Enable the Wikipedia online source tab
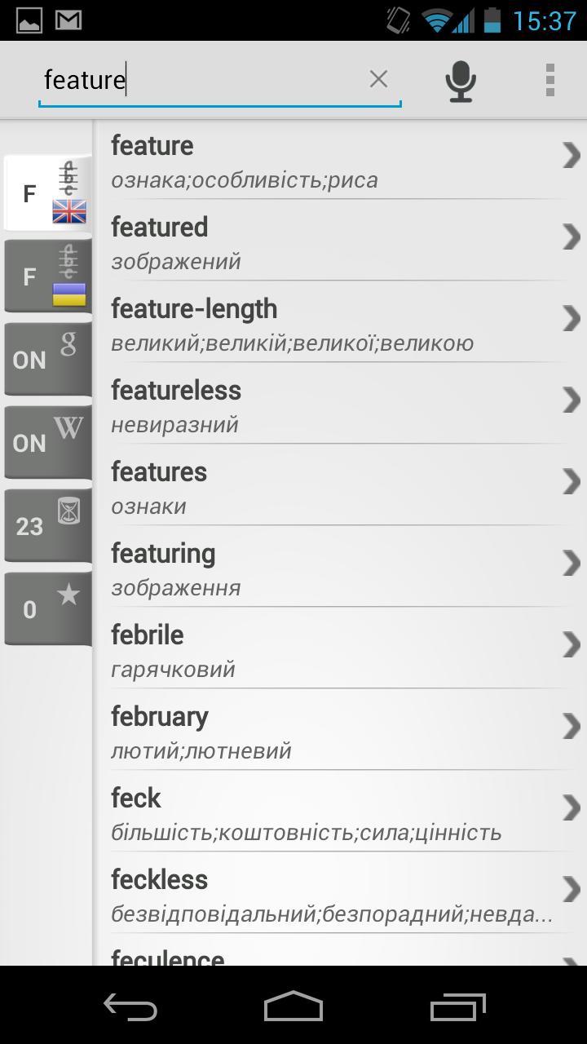Viewport: 587px width, 1044px height. (x=47, y=442)
